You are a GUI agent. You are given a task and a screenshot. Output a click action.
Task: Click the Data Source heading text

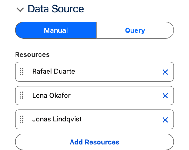tap(56, 9)
